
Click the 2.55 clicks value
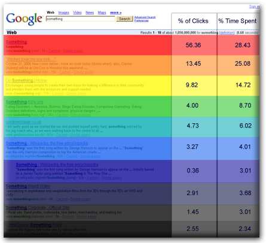[192, 229]
